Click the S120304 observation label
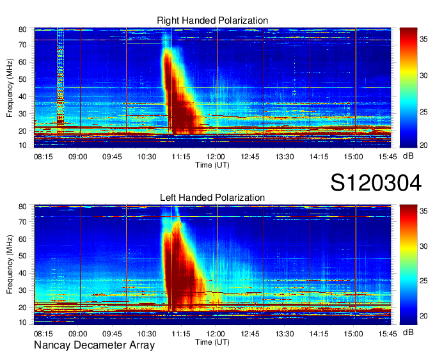 (x=376, y=183)
